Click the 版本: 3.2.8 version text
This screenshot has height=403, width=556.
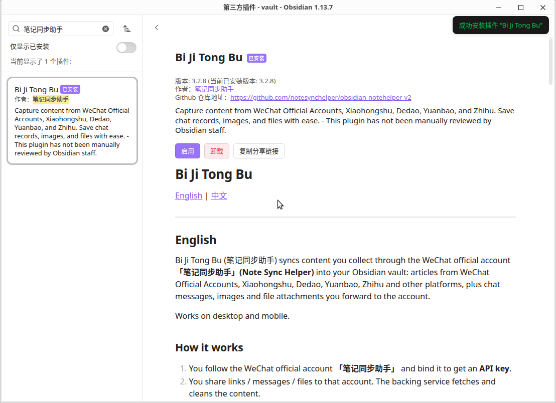pos(225,81)
